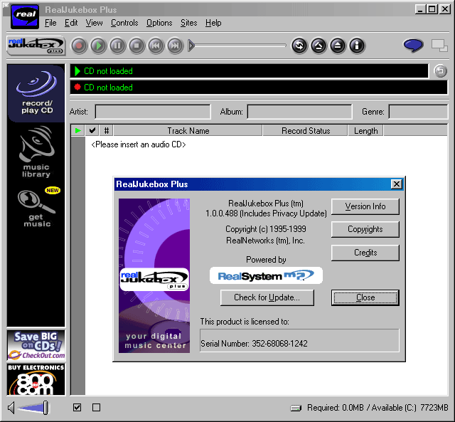455x422 pixels.
Task: Click the real logo in the title bar
Action: 25,16
